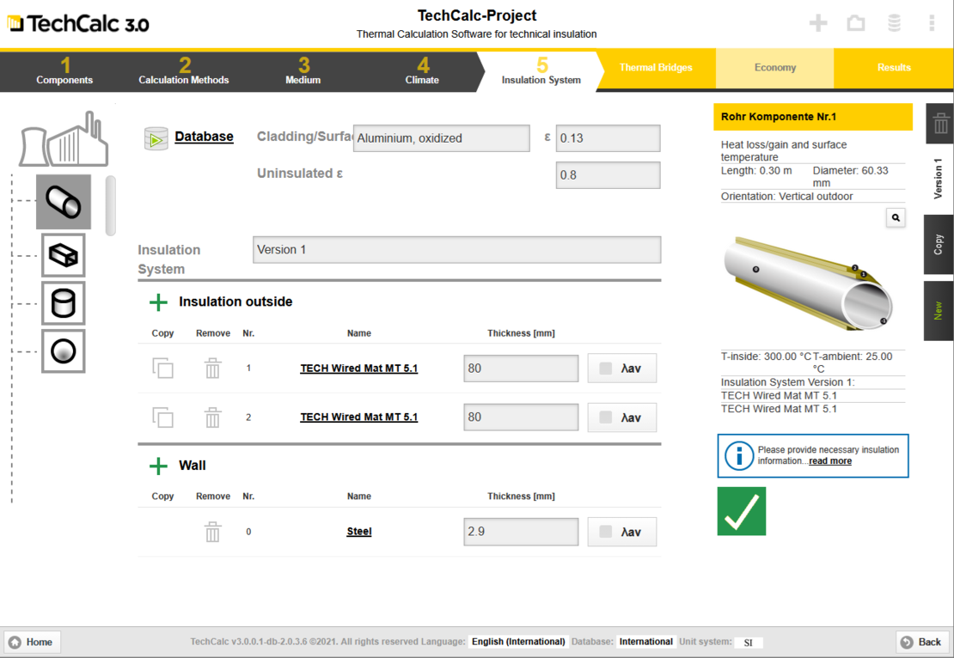The image size is (954, 658).
Task: Click the New side tab
Action: (x=939, y=311)
